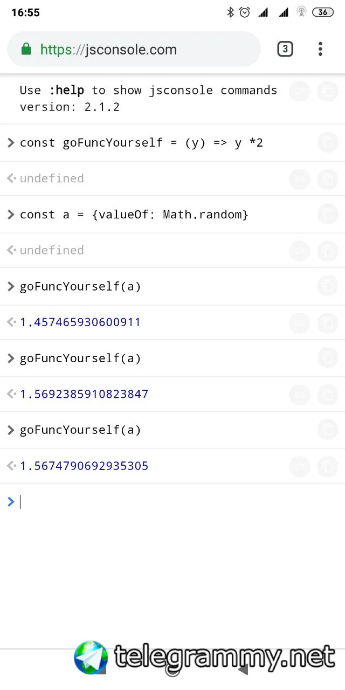The width and height of the screenshot is (345, 690).
Task: Tap the Android back navigation button
Action: point(243,670)
